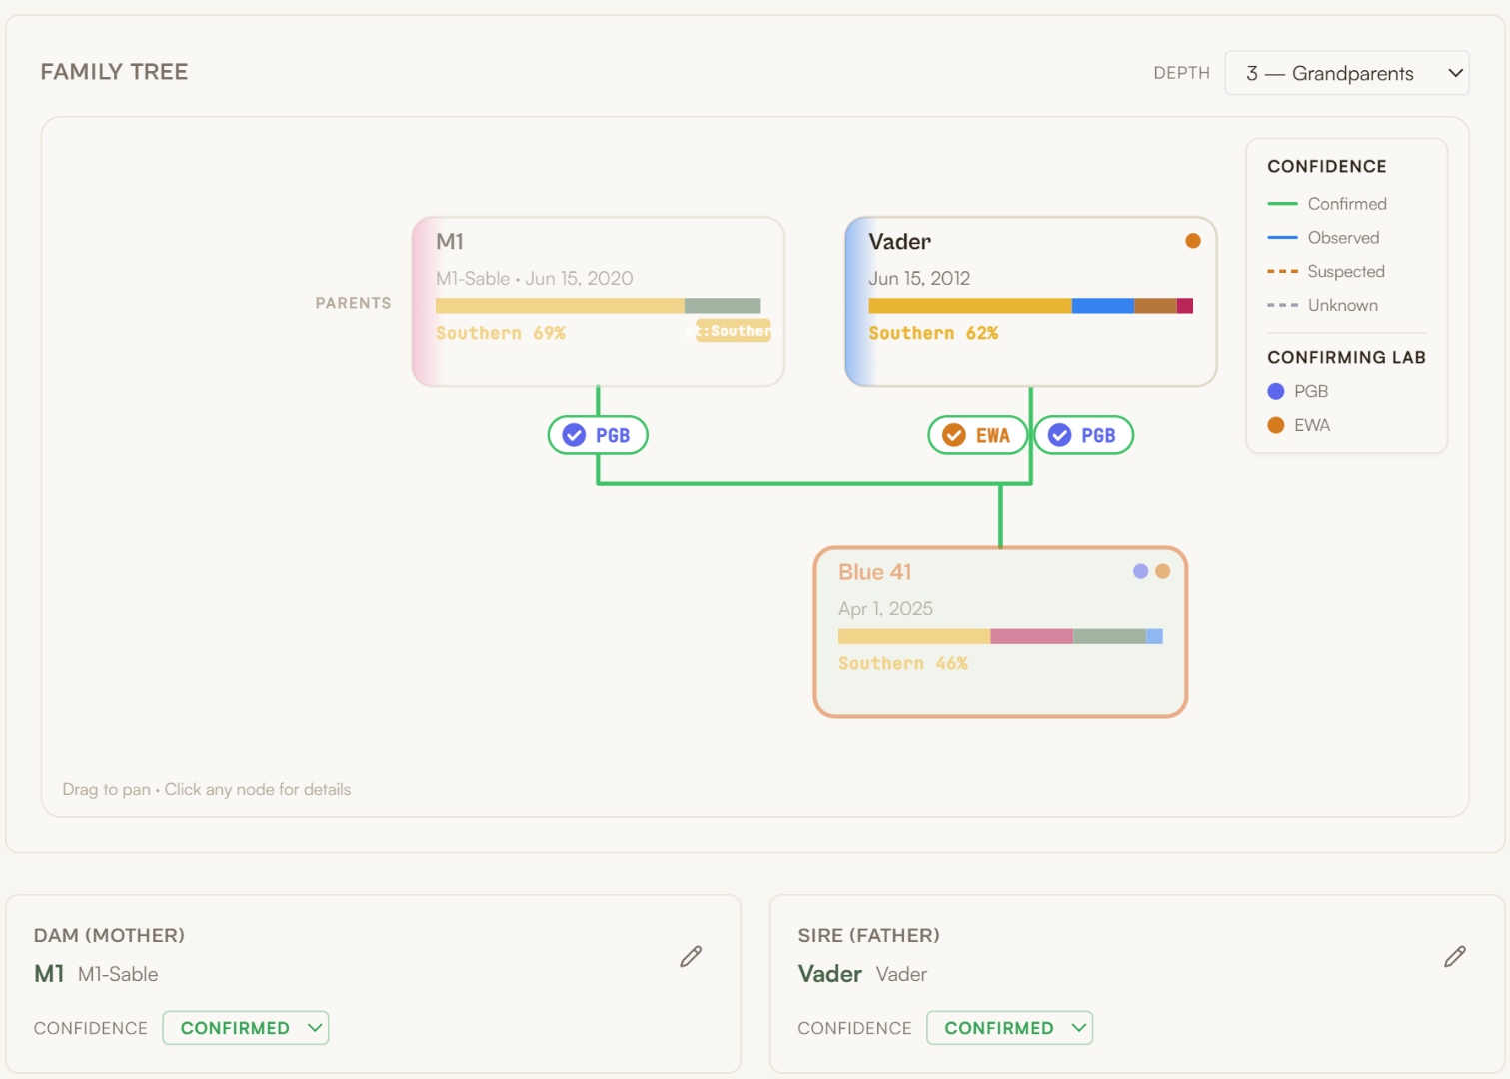Click the PGB badge under M1

click(x=598, y=435)
